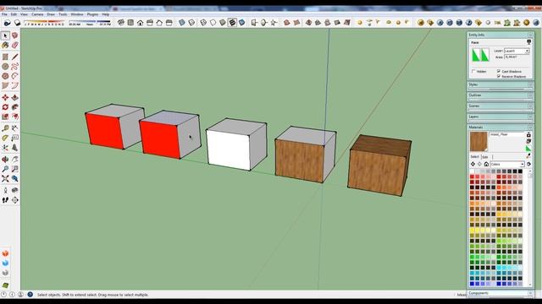Toggle the Hidden checkbox
542x304 pixels.
point(473,71)
